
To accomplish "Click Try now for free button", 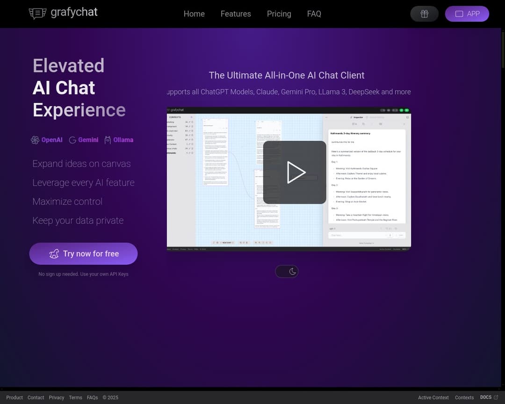I will (x=83, y=254).
